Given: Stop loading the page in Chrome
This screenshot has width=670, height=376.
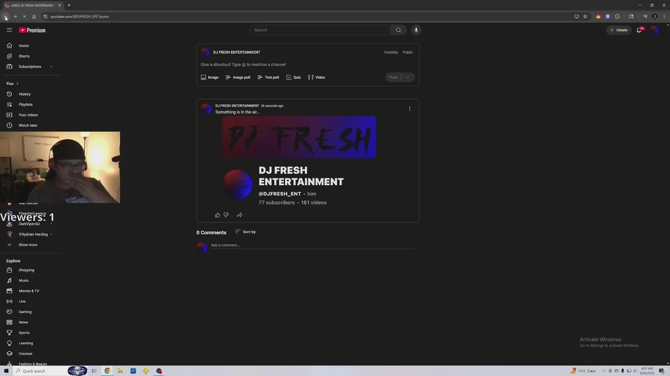Looking at the screenshot, I should tap(24, 16).
